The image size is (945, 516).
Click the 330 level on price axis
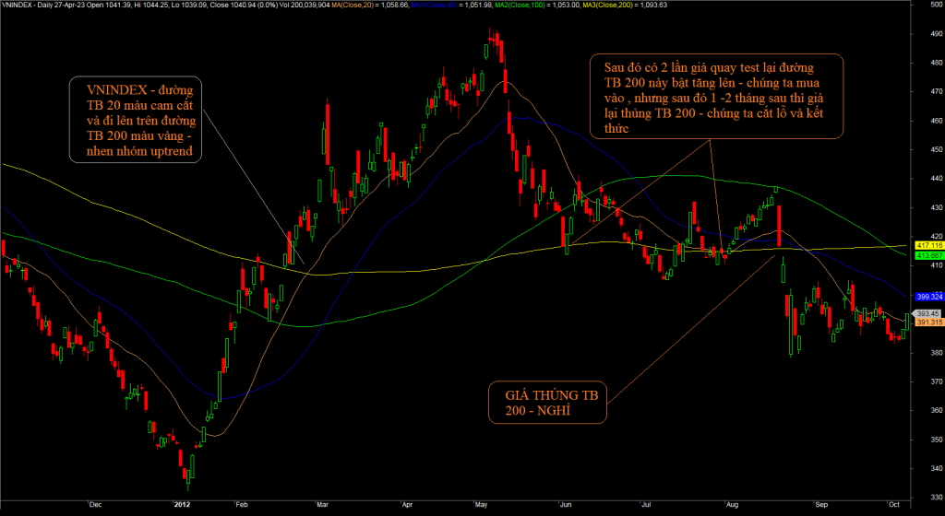(936, 498)
